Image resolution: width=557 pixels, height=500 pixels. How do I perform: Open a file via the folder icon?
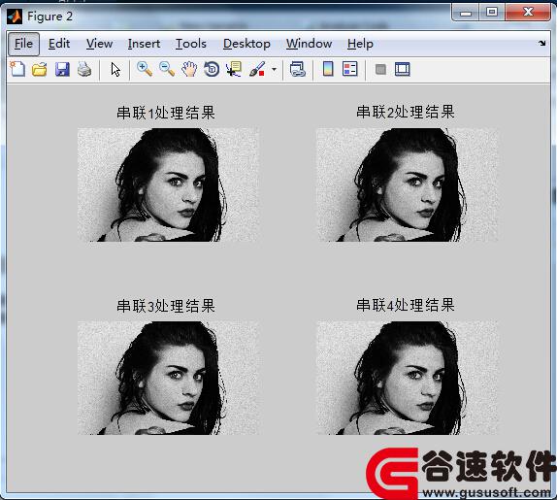tap(40, 69)
